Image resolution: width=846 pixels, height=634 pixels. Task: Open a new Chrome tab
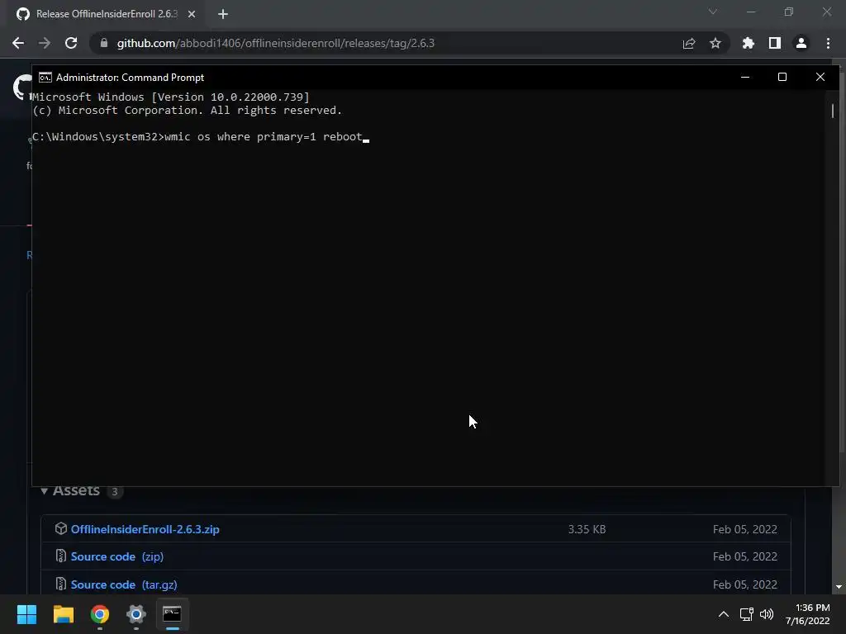pyautogui.click(x=223, y=14)
